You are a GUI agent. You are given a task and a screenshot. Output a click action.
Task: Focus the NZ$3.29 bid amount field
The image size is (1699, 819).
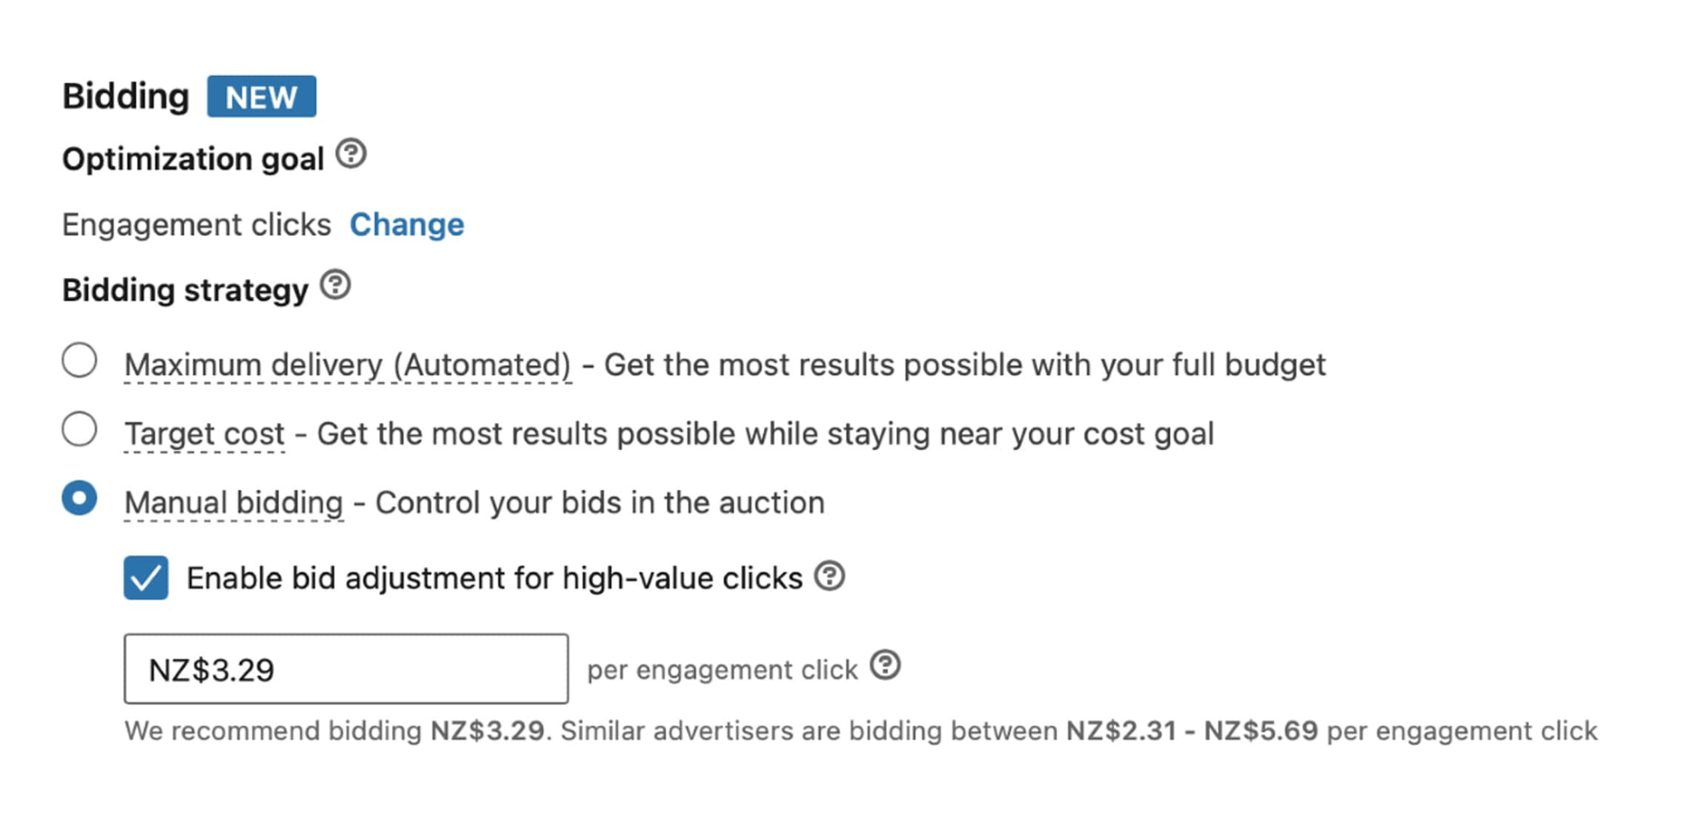coord(346,669)
